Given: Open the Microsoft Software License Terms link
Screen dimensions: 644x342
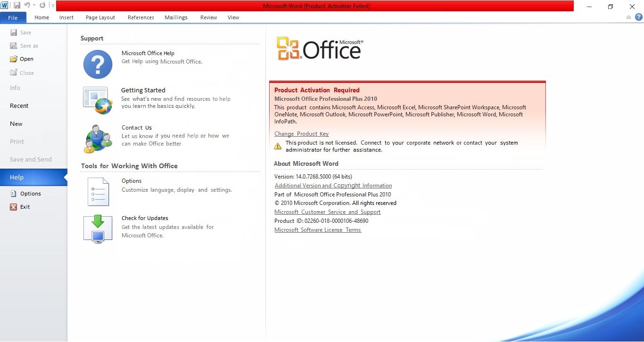Looking at the screenshot, I should coord(318,230).
